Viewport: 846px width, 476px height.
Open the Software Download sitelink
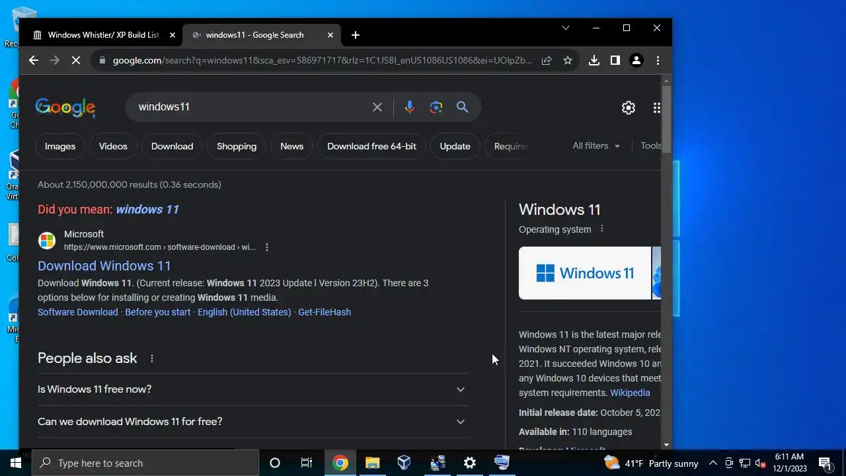pyautogui.click(x=77, y=312)
